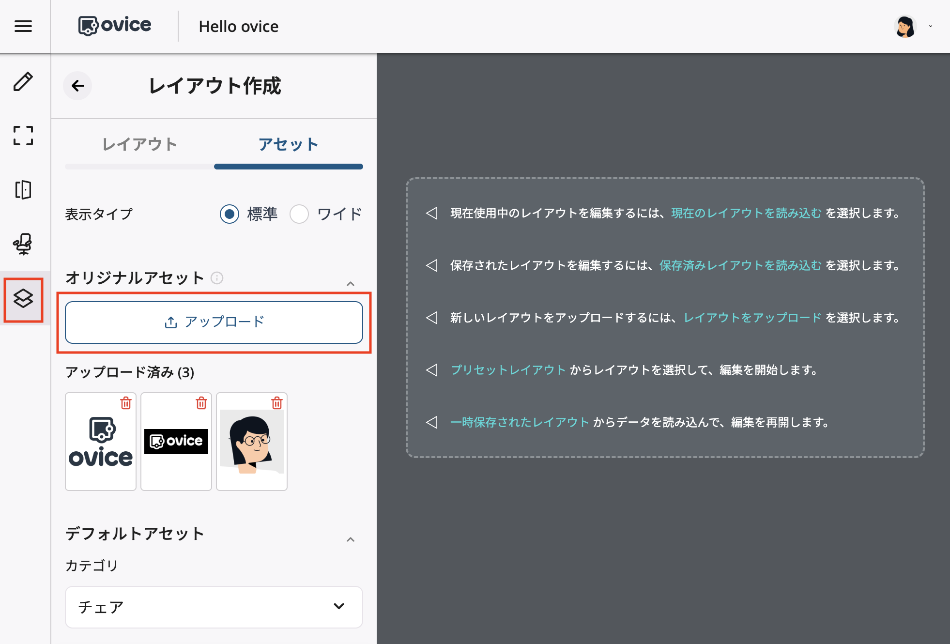Click the カテゴリ label
The width and height of the screenshot is (950, 644).
pyautogui.click(x=92, y=565)
